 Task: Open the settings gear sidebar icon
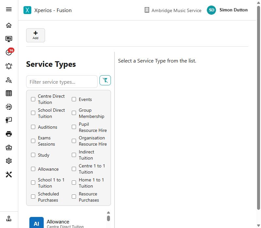[9, 161]
